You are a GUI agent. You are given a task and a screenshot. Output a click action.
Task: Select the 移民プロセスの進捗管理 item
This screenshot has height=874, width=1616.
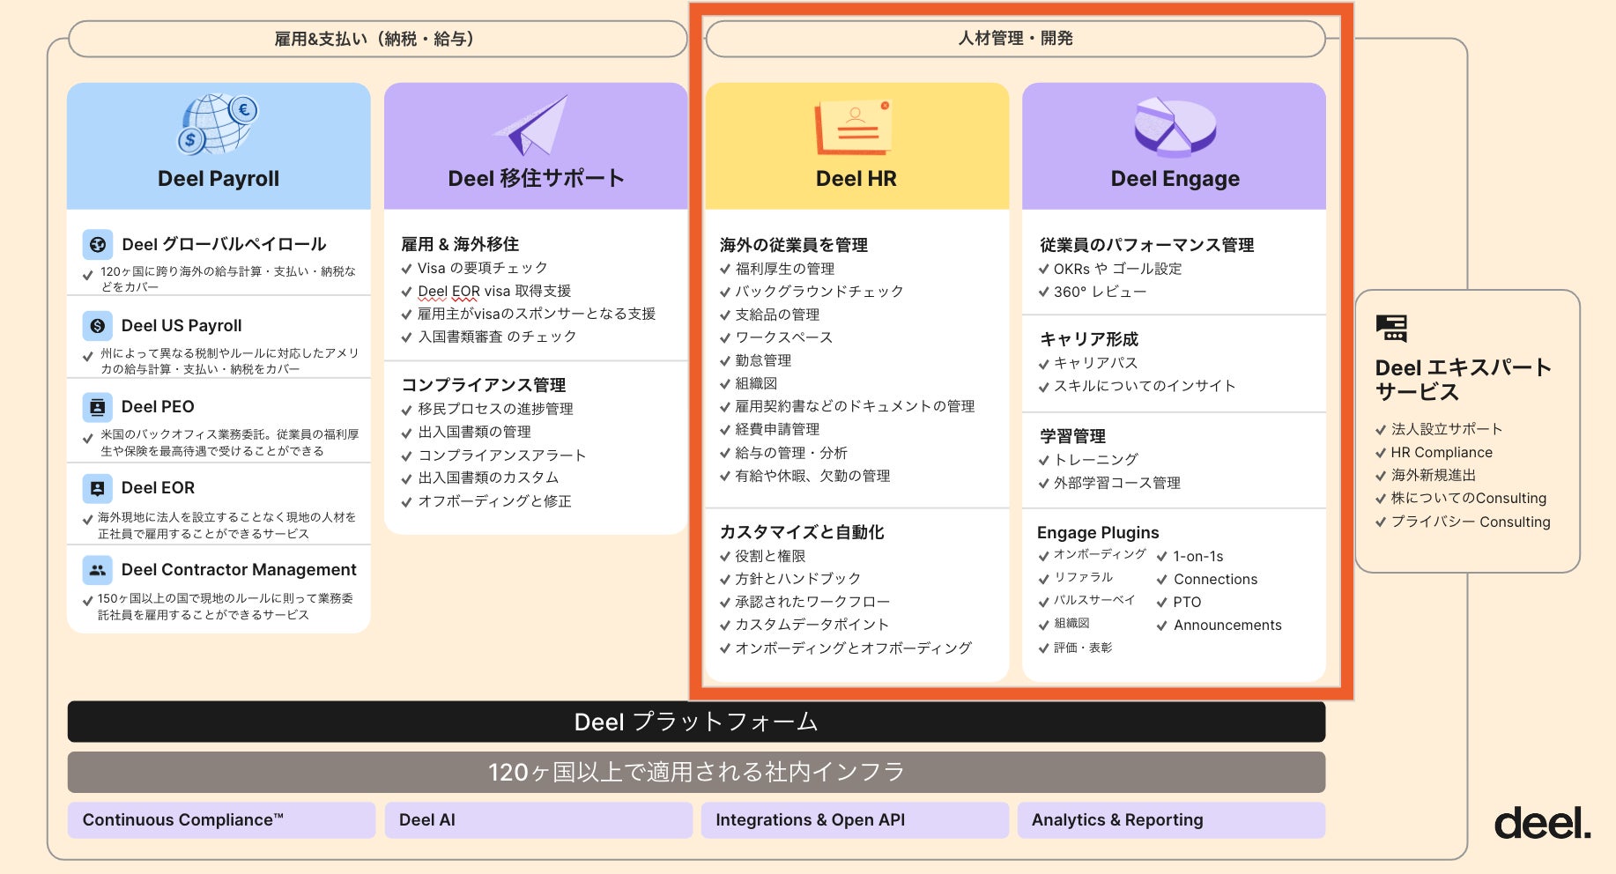coord(495,409)
